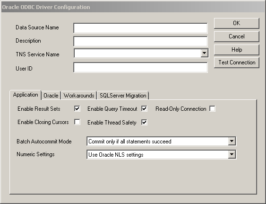This screenshot has height=204, width=266.
Task: Select the Application tab
Action: coord(26,95)
